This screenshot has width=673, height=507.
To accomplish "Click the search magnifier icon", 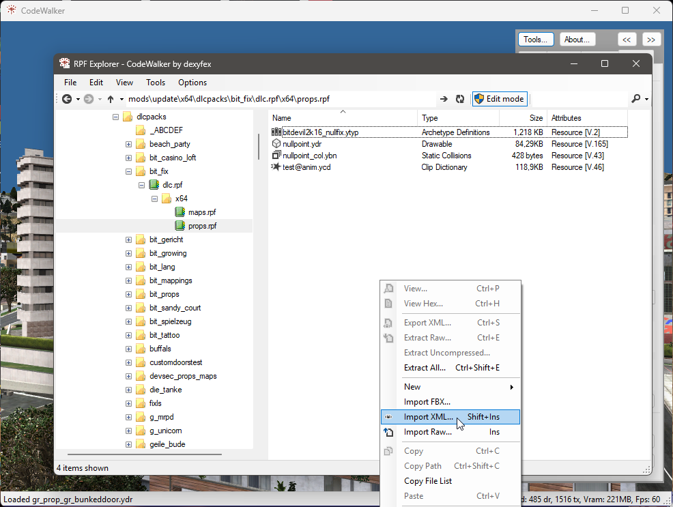I will pyautogui.click(x=636, y=99).
